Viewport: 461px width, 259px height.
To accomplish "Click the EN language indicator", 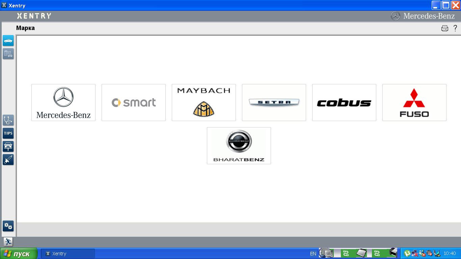I will 313,254.
